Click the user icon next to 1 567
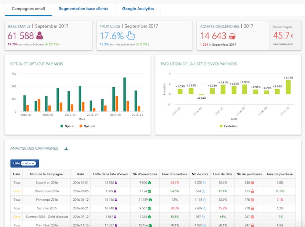The width and height of the screenshot is (305, 227). tap(115, 217)
